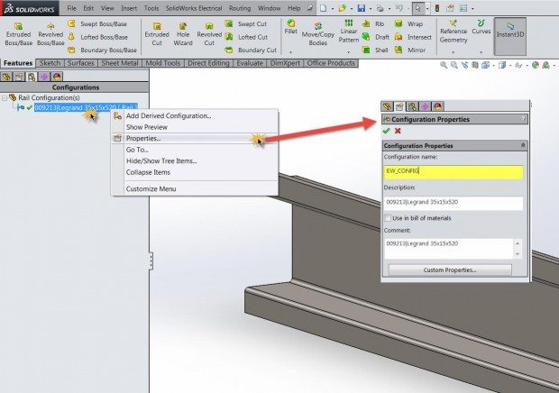Select Add Derived Configuration... menu entry
Viewport: 559px width, 393px height.
click(x=169, y=115)
